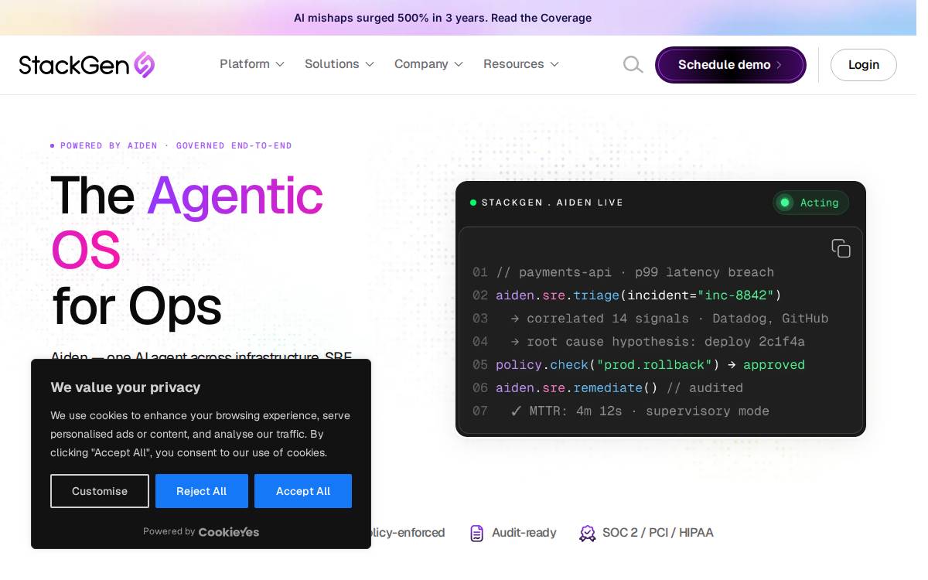
Task: Click the Audit-ready document icon
Action: pos(477,533)
